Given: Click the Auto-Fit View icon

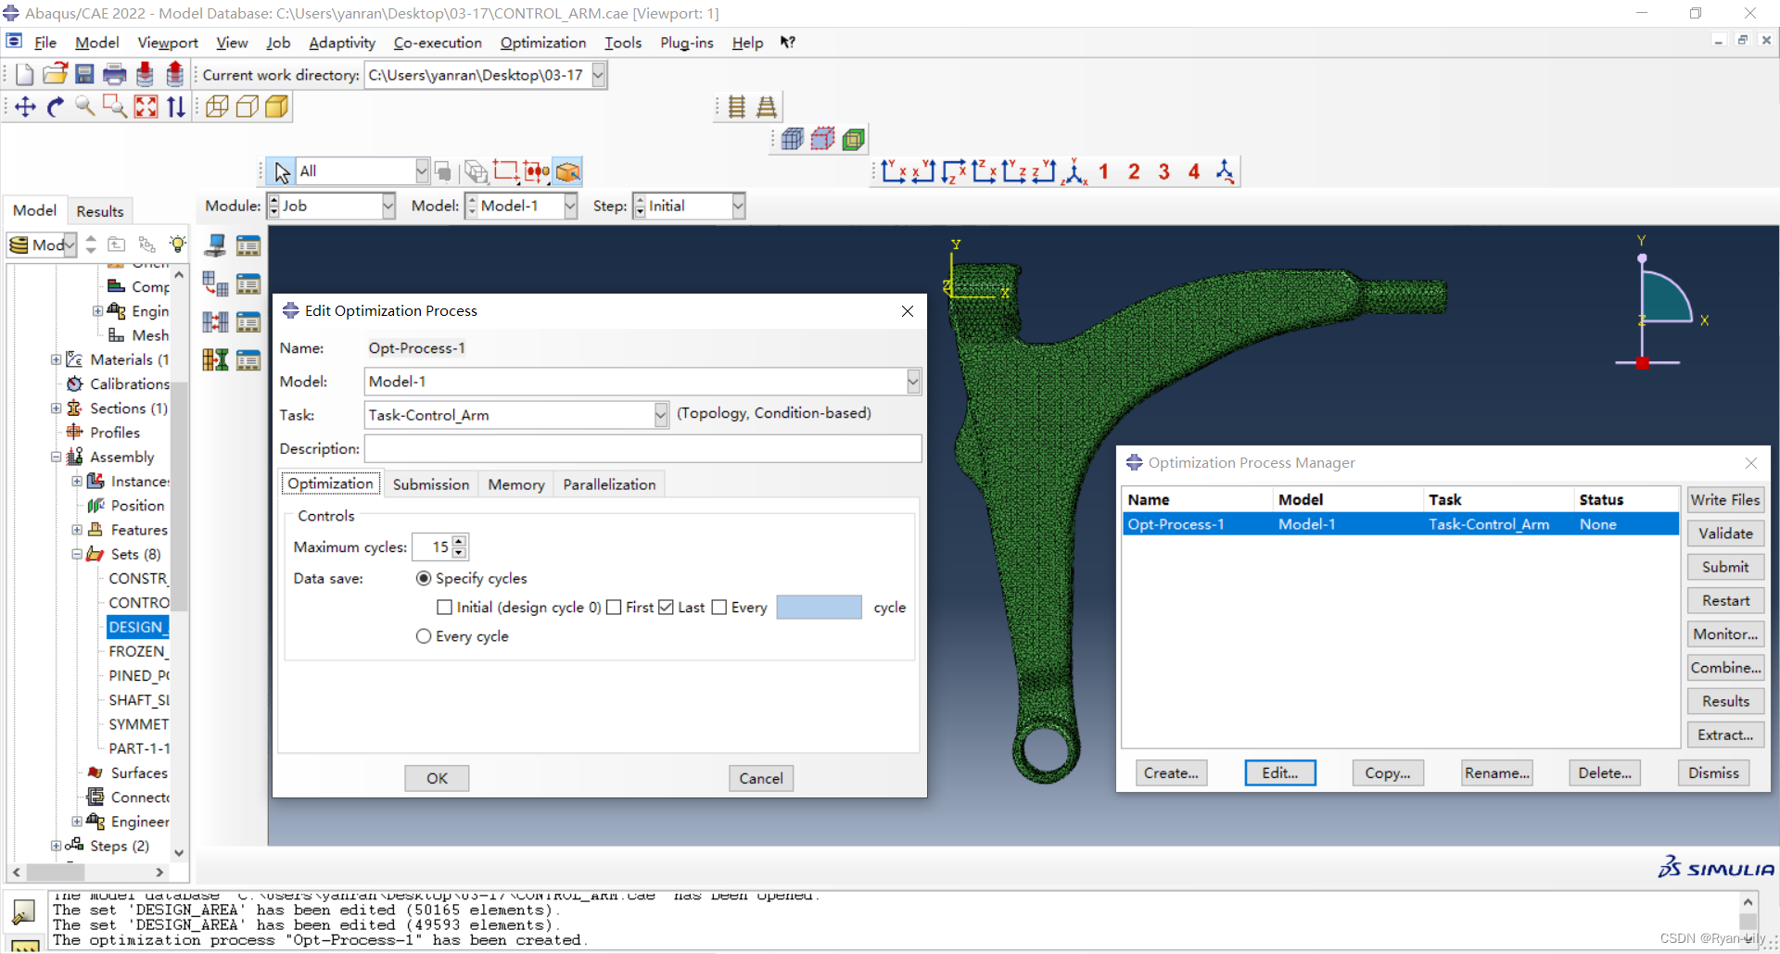Looking at the screenshot, I should tap(146, 107).
